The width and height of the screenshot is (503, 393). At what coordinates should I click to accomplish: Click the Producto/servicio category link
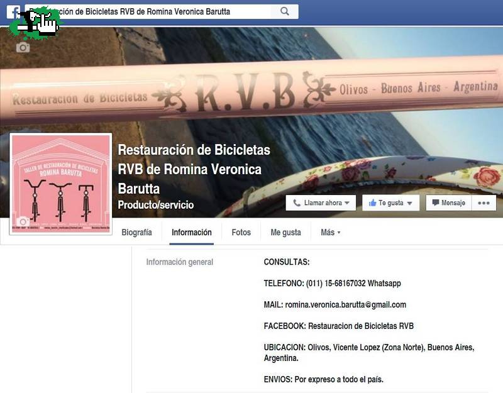click(155, 205)
